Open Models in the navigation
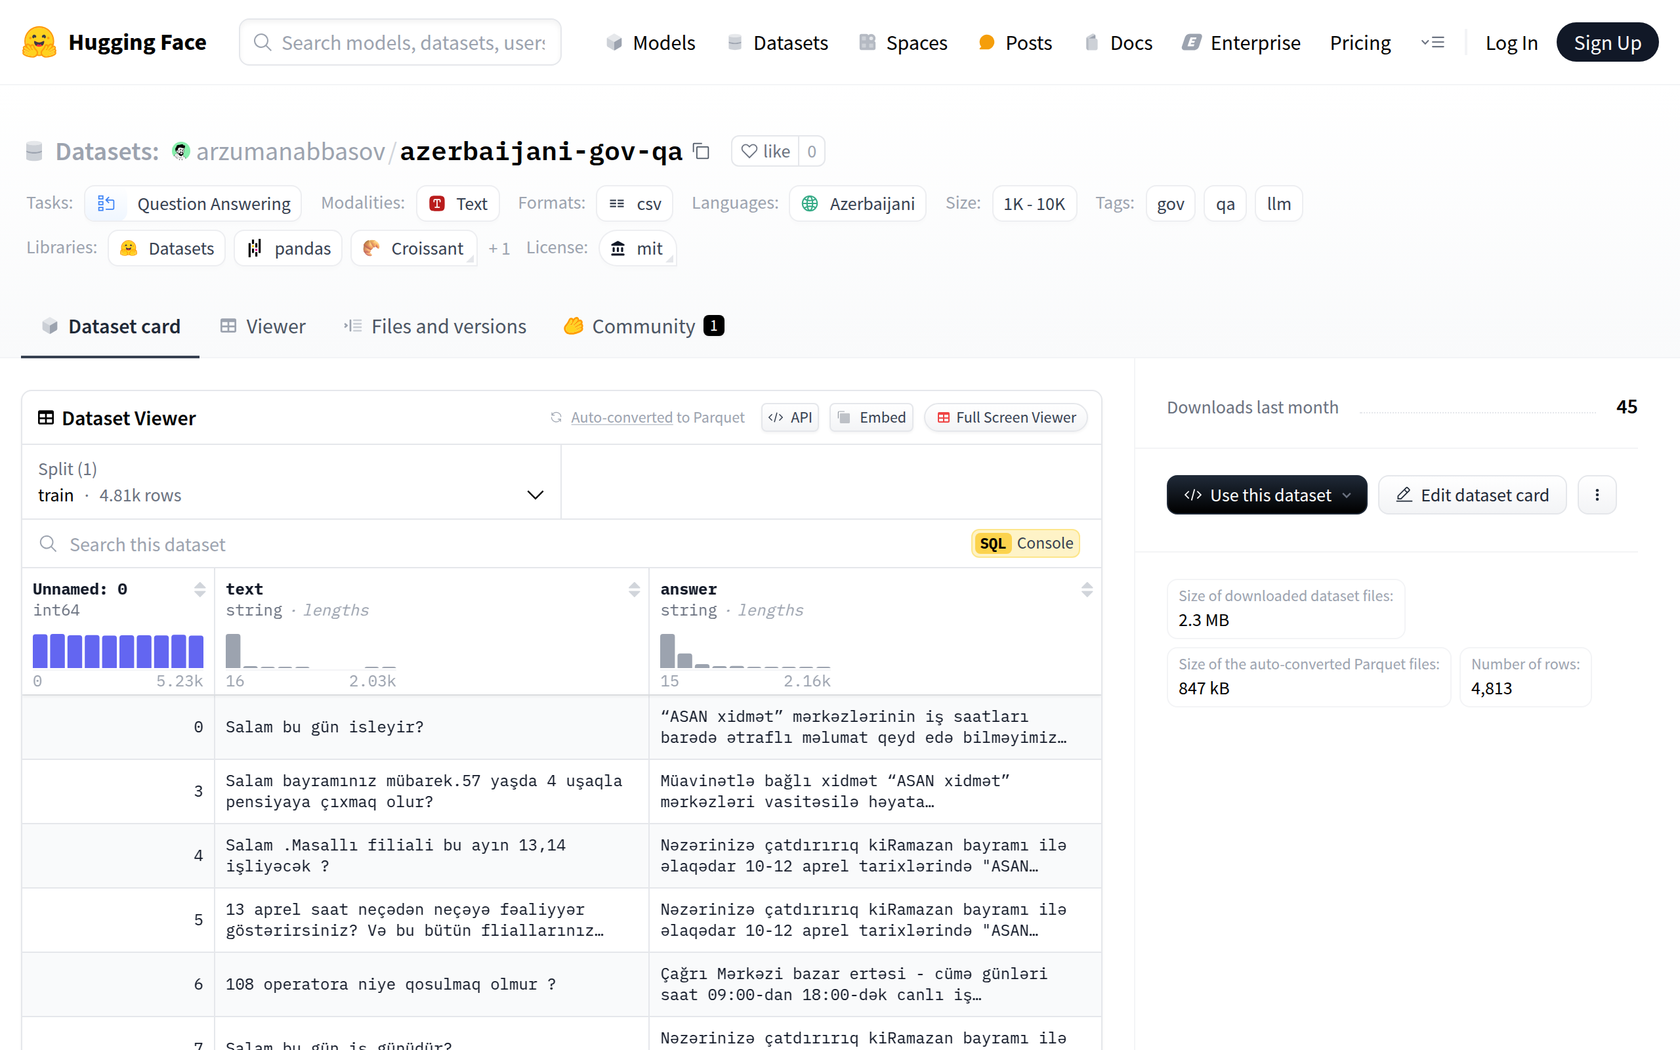Screen dimensions: 1680x1050 click(x=650, y=43)
